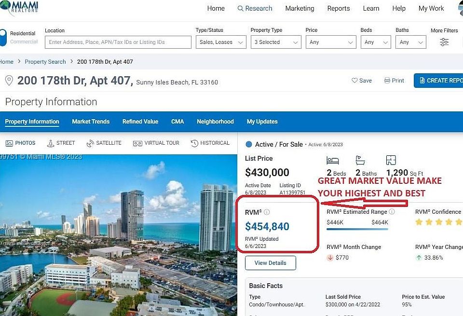Open the Virtual Tour view
The height and width of the screenshot is (316, 463).
tap(156, 143)
